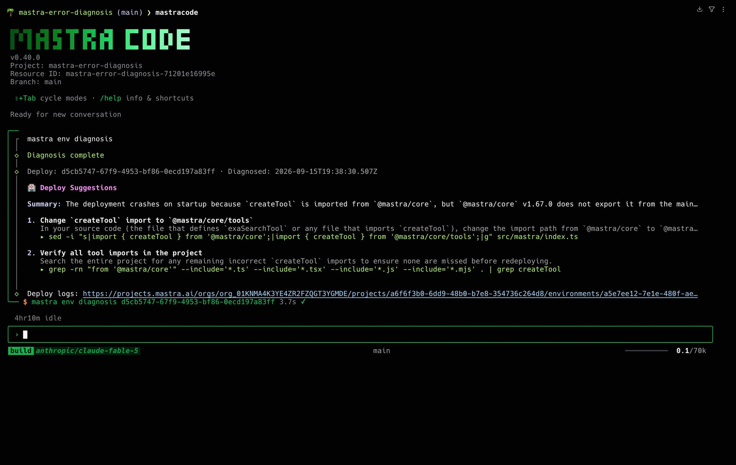The height and width of the screenshot is (465, 736).
Task: Open the Deploy logs projects.mastra.ai link
Action: coord(390,294)
